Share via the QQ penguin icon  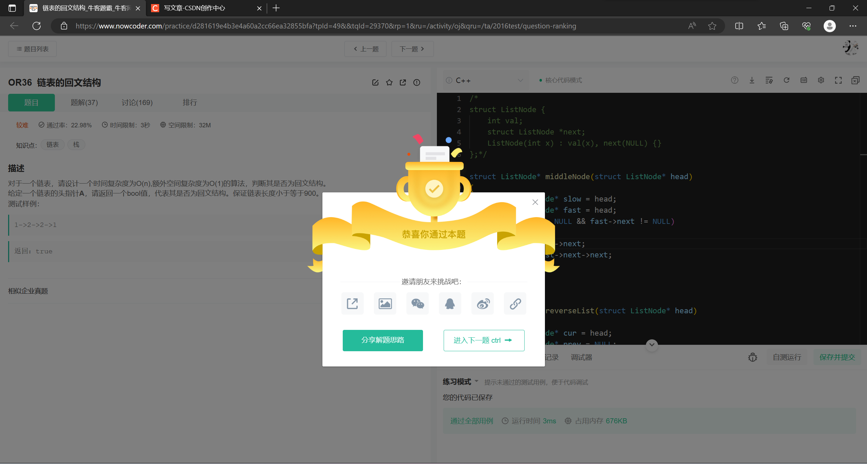450,303
